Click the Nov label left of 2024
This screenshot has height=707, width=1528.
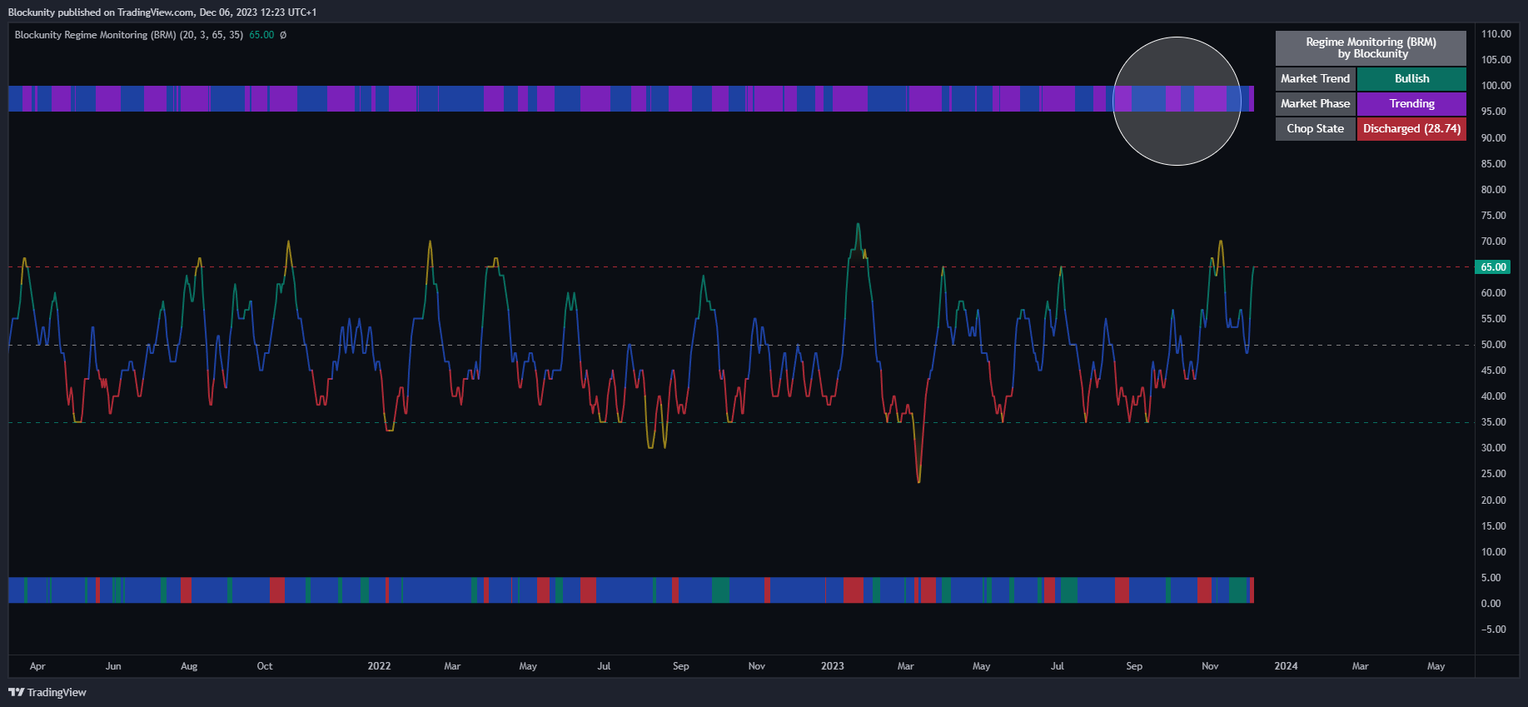click(x=1210, y=666)
